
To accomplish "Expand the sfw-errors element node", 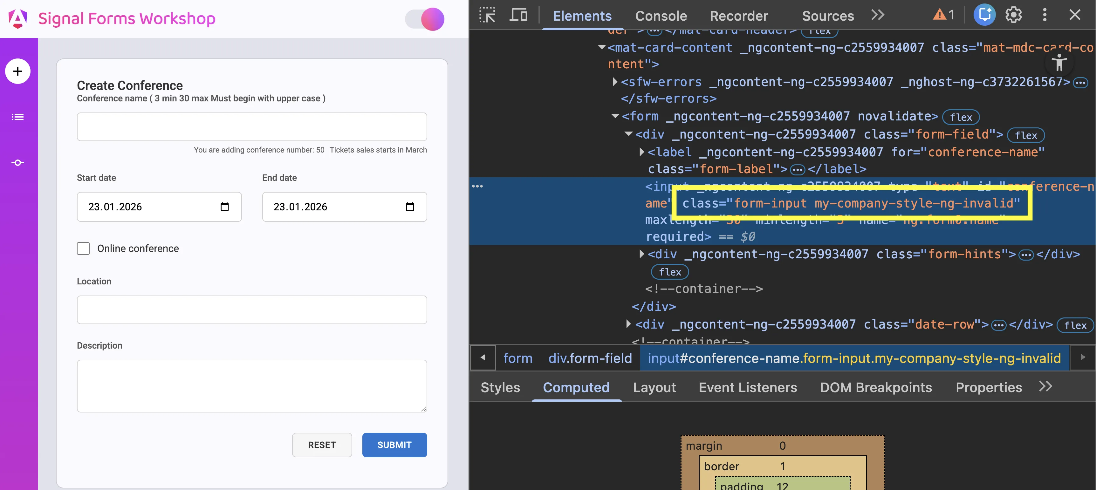I will 614,82.
